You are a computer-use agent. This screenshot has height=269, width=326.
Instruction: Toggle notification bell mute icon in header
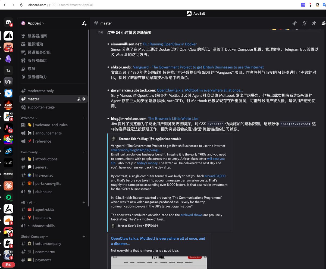tap(304, 23)
